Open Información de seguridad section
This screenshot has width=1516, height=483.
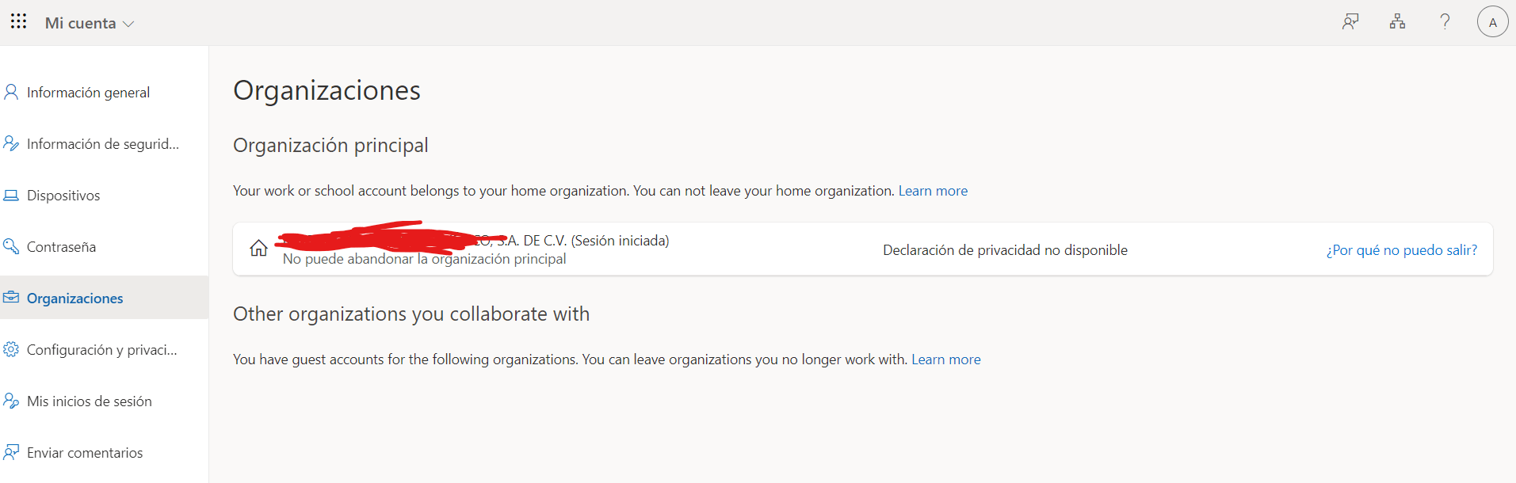102,144
